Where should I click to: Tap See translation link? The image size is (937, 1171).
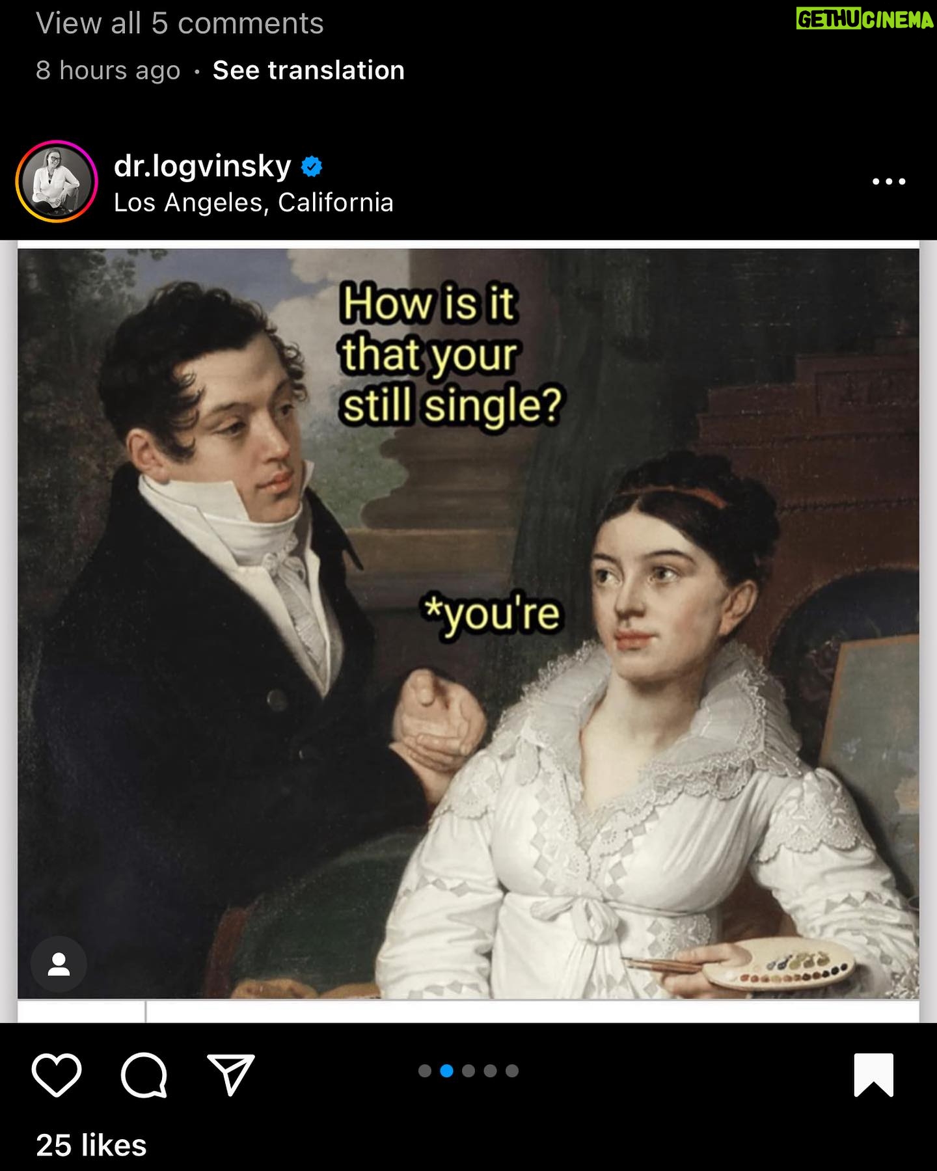pyautogui.click(x=308, y=70)
